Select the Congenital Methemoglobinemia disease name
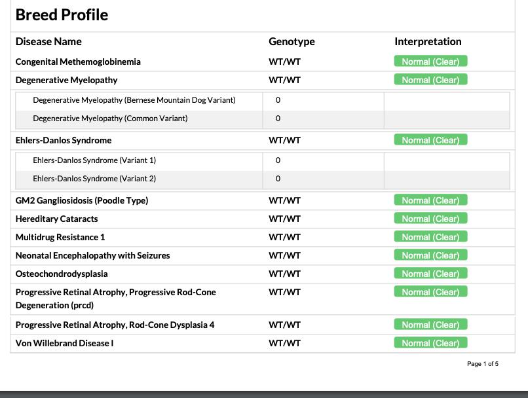This screenshot has width=528, height=398. click(78, 62)
